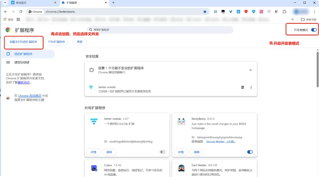Viewport: 319px width, 177px height.
Task: Click the blue V extension icon in toolbar
Action: point(230,12)
